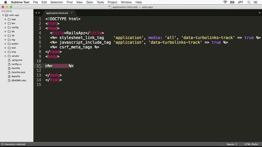Expand the log folder
262x147 pixels.
5,40
